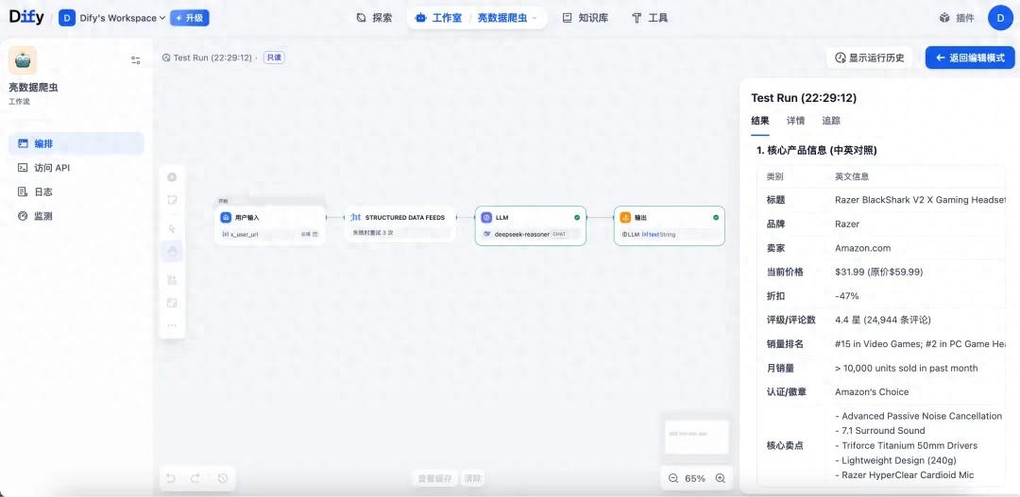1020x497 pixels.
Task: Click the $31.99 current price cell
Action: (x=879, y=272)
